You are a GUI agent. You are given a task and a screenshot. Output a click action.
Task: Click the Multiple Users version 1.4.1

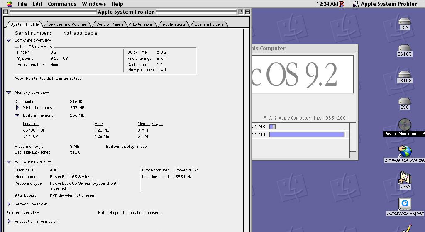(x=161, y=70)
